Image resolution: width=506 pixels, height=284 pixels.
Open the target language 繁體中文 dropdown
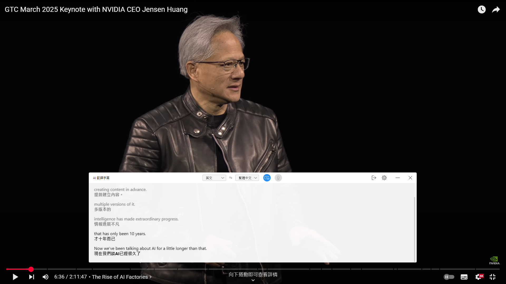pyautogui.click(x=247, y=178)
